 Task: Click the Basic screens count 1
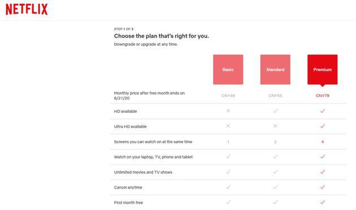[228, 142]
